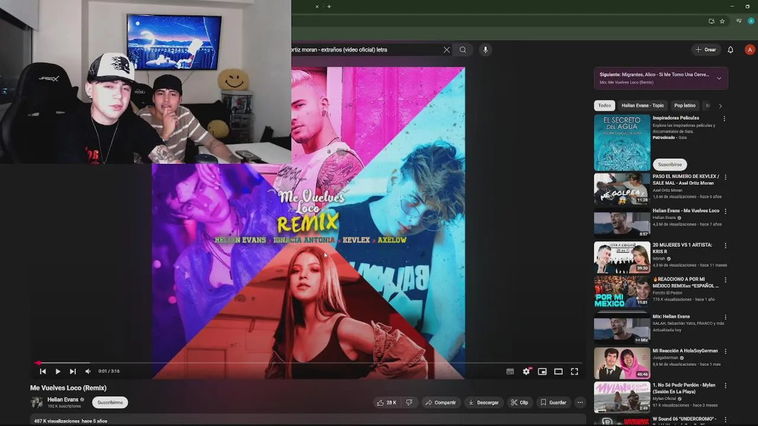This screenshot has width=758, height=426.
Task: Bookmark page with star icon
Action: (722, 21)
